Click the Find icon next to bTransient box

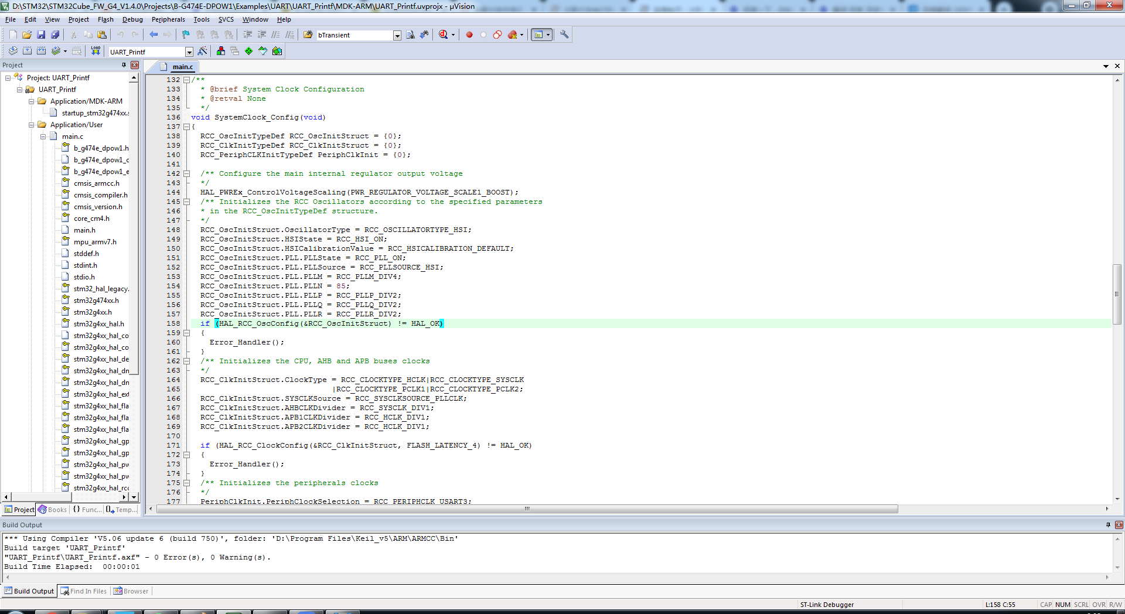click(410, 35)
